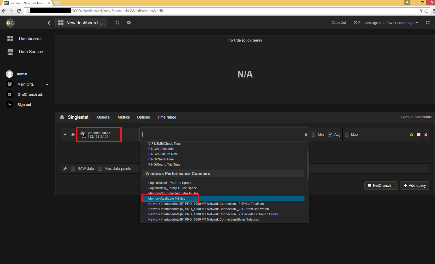Select PING\Round Trip Time counter

(164, 165)
